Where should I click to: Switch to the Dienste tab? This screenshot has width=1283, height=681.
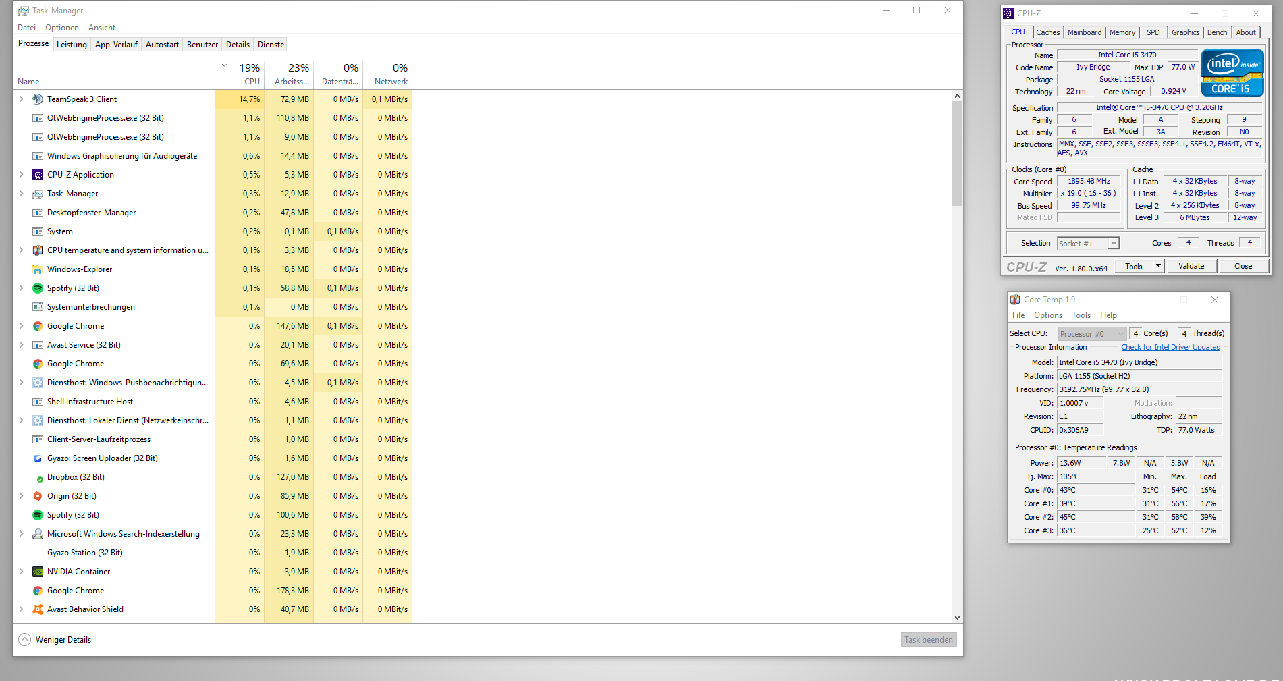[x=271, y=45]
